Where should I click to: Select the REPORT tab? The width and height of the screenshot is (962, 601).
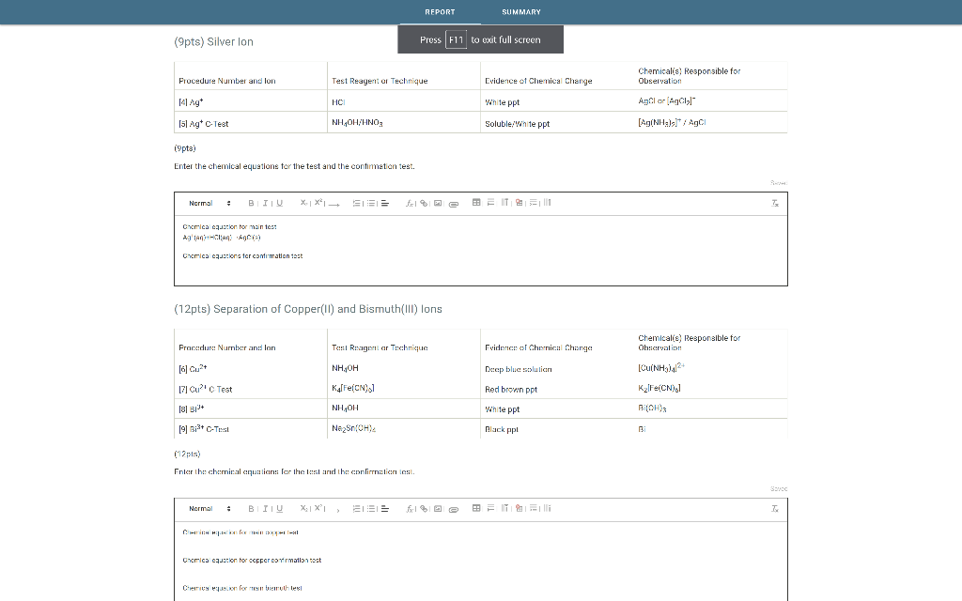440,12
